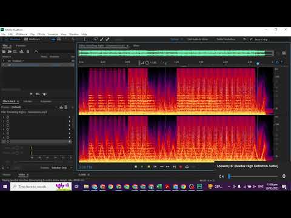Screen dimensions: 291x218
Task: Toggle auto-play speaker icon in Files panel
Action: 45,94
